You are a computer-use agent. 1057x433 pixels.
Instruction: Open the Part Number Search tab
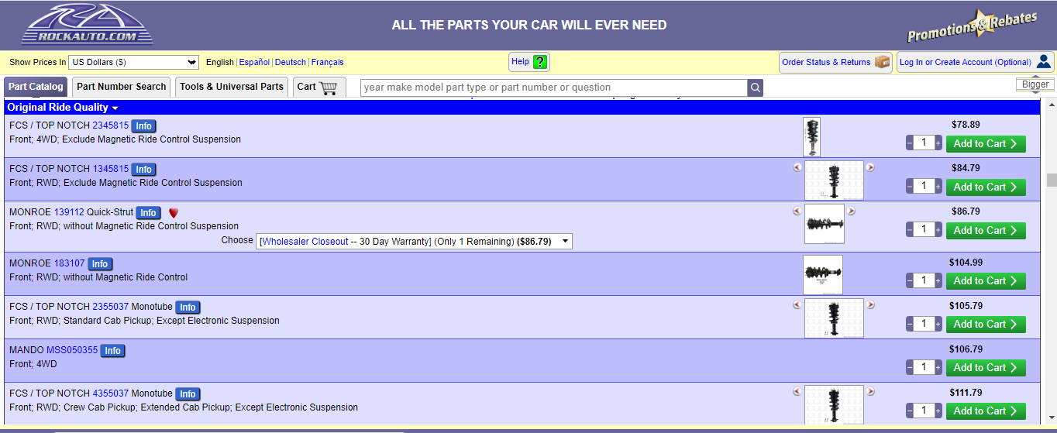(121, 87)
